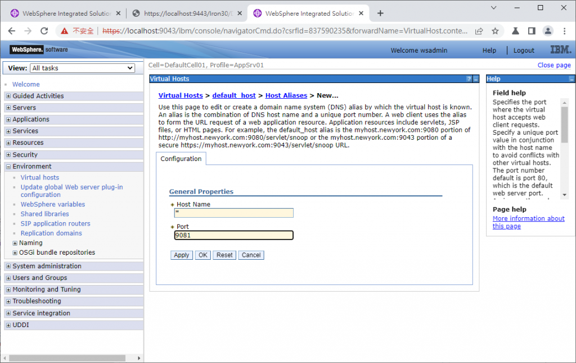Bookmark this page with star icon
Viewport: 576px width, 363px height.
[x=495, y=31]
